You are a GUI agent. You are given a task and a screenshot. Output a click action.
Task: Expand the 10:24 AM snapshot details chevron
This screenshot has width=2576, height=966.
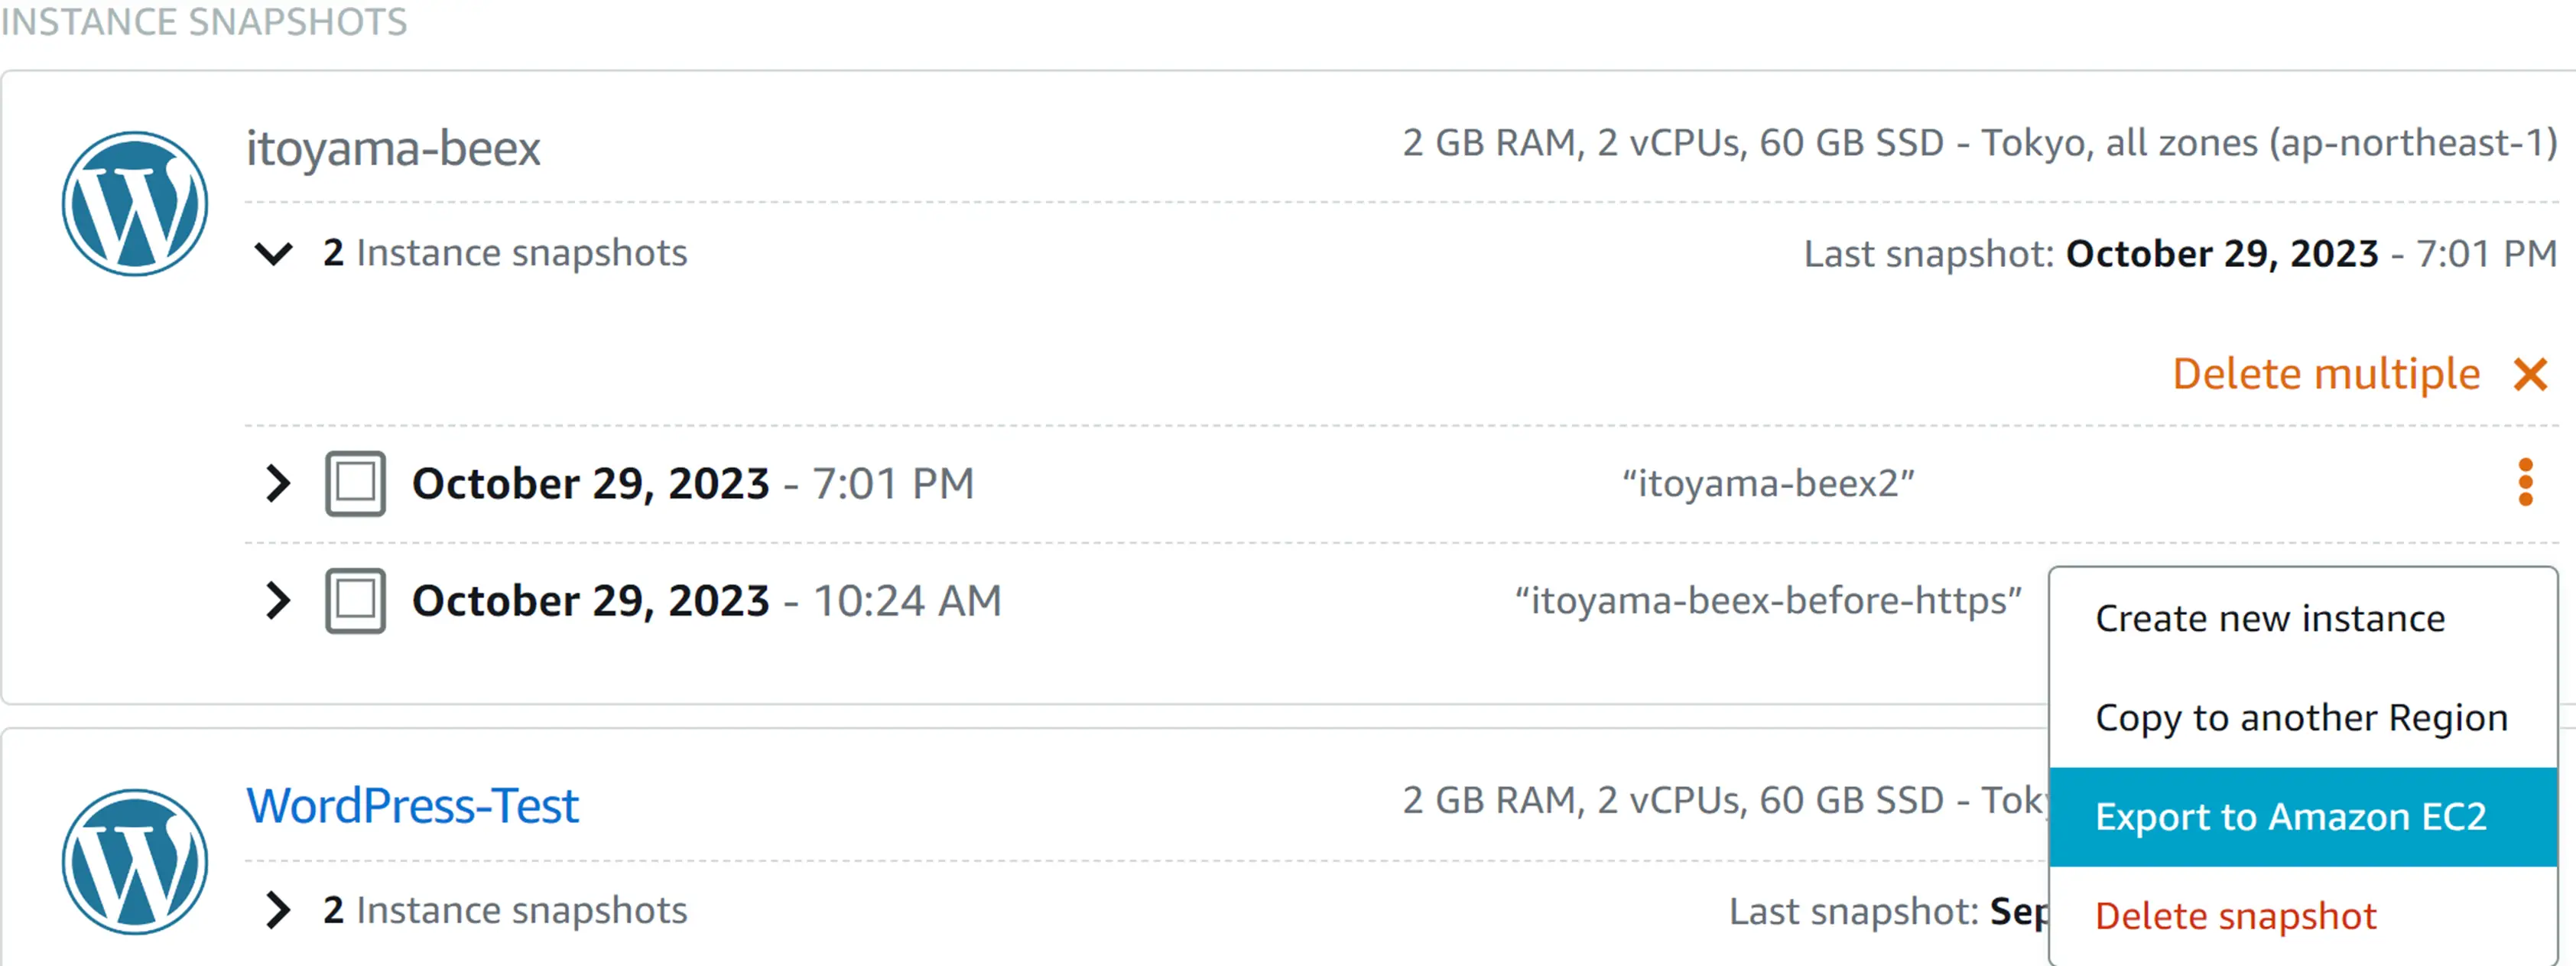278,601
